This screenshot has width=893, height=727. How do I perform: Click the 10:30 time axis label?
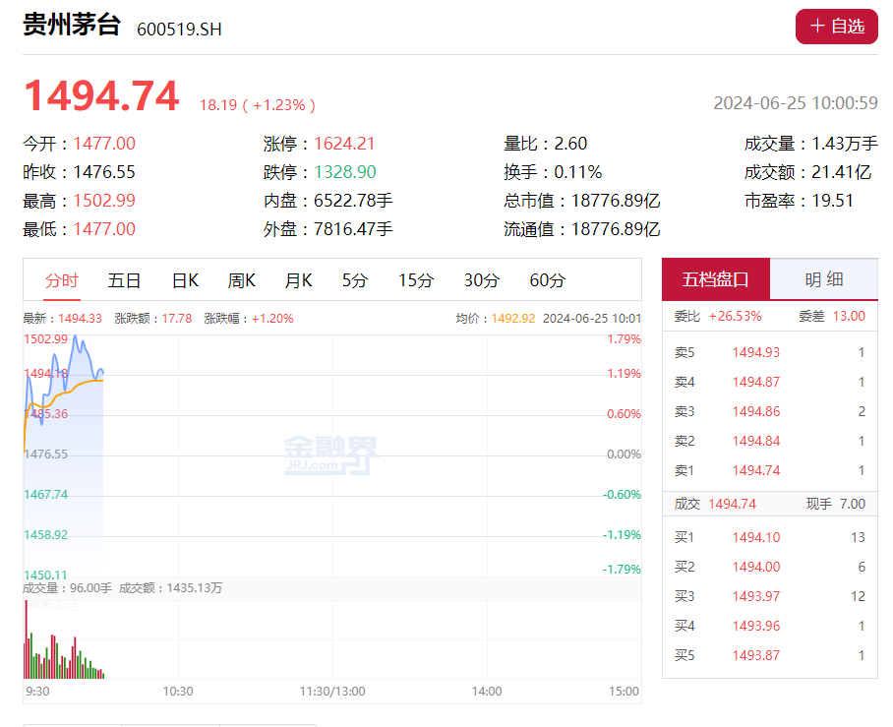[178, 692]
